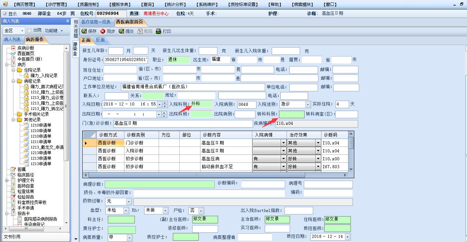This screenshot has height=242, width=467.
Task: Open 疾病诊断 in the tree
Action: pyautogui.click(x=26, y=48)
